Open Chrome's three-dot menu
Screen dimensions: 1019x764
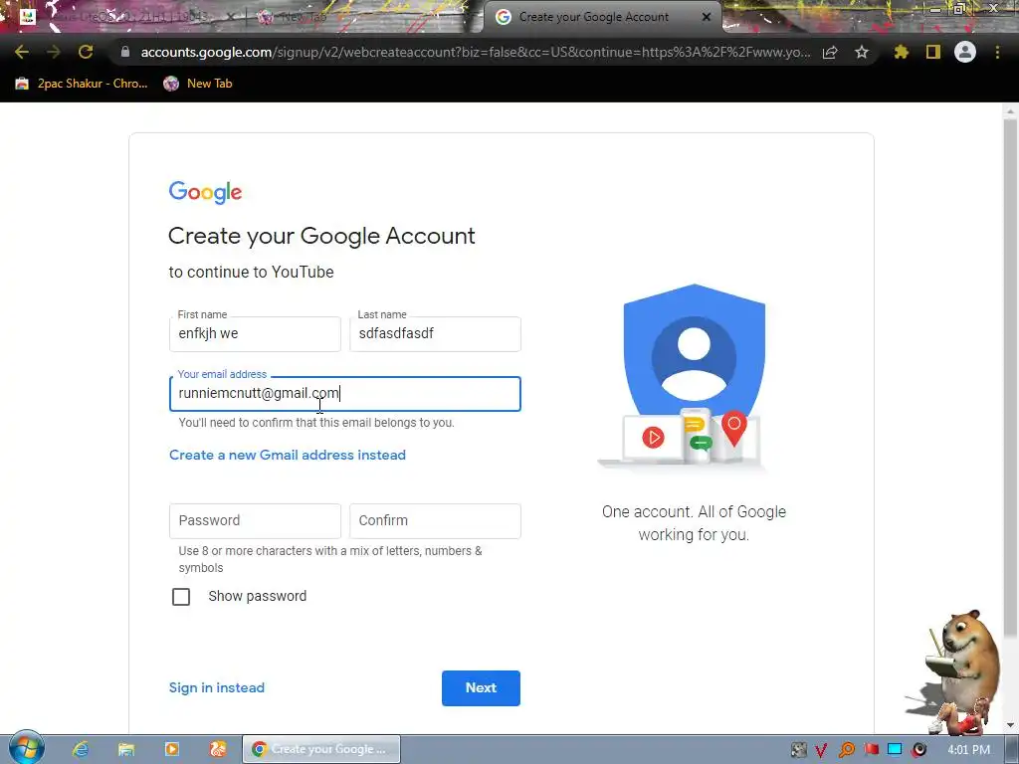pos(997,52)
